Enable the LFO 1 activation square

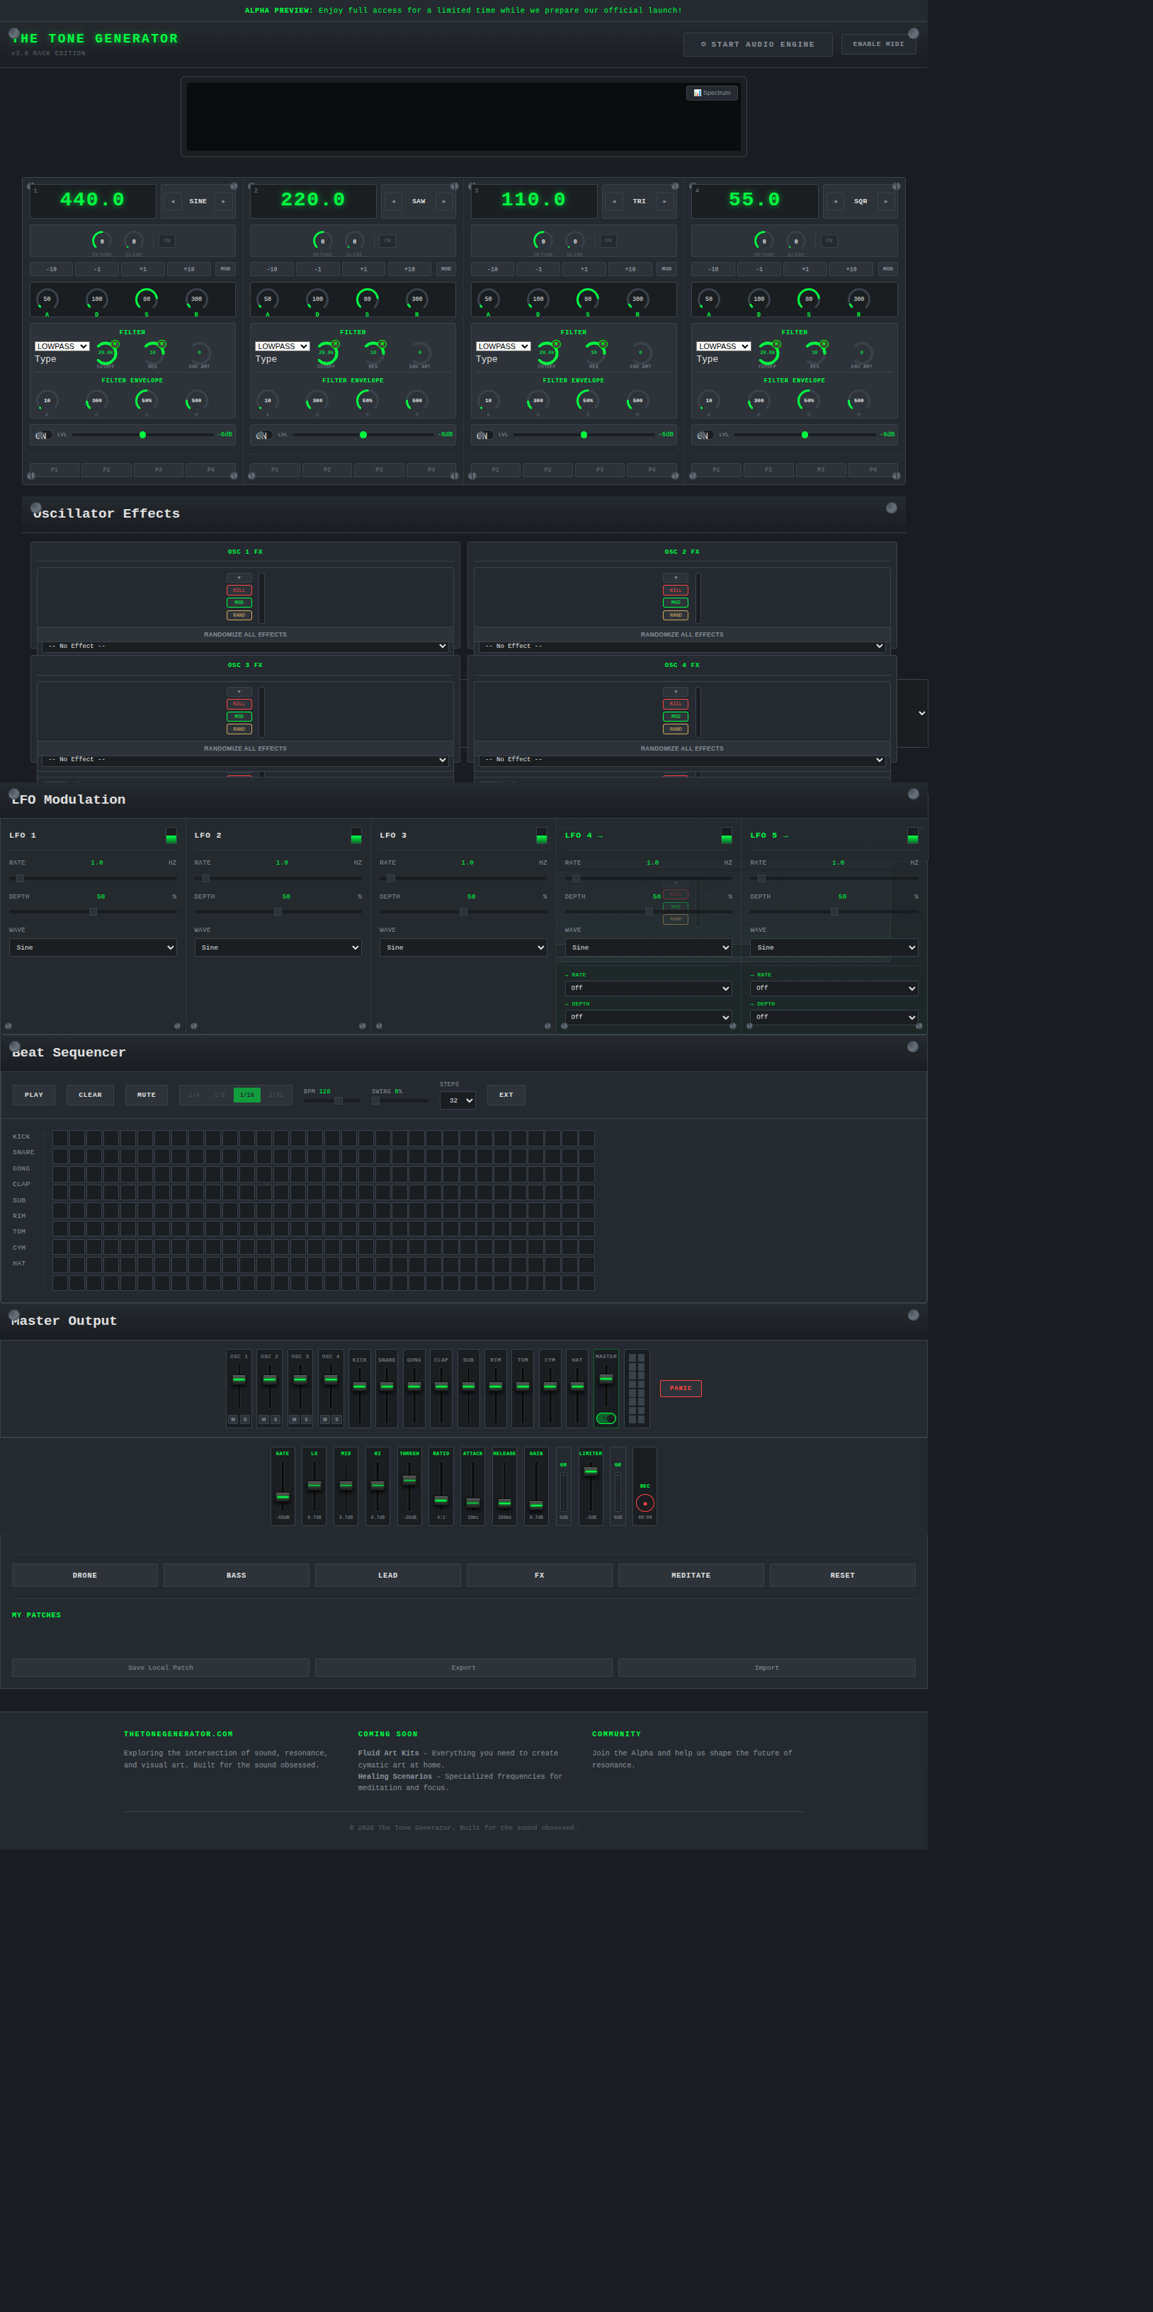171,836
